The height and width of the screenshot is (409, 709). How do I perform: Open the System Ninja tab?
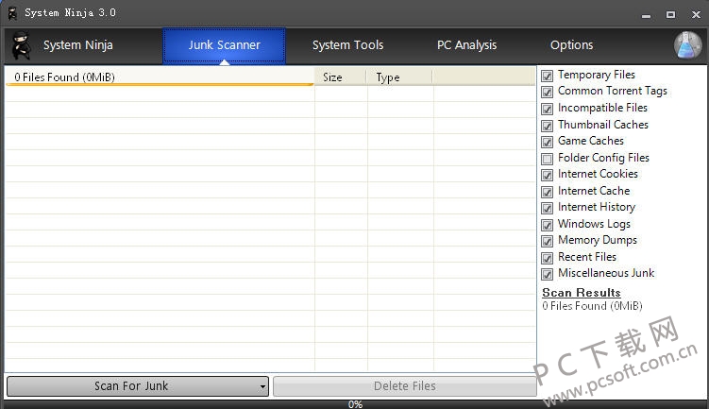tap(77, 45)
